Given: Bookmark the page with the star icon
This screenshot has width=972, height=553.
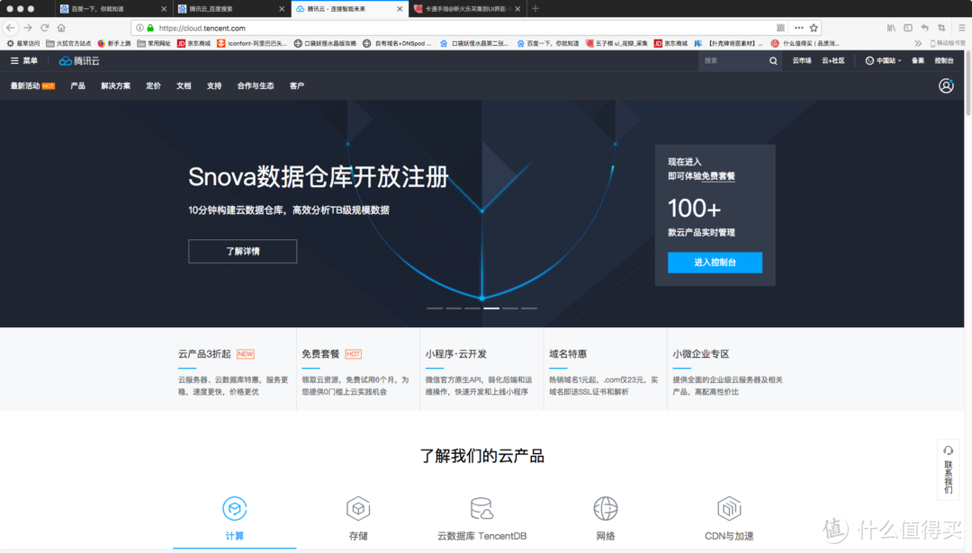Looking at the screenshot, I should [814, 28].
